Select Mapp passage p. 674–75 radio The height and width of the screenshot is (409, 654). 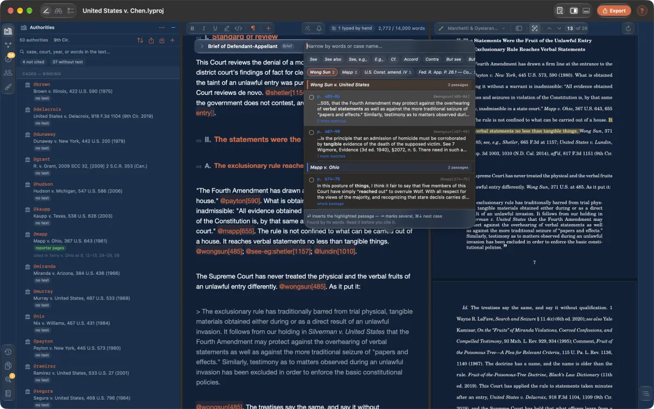coord(311,180)
